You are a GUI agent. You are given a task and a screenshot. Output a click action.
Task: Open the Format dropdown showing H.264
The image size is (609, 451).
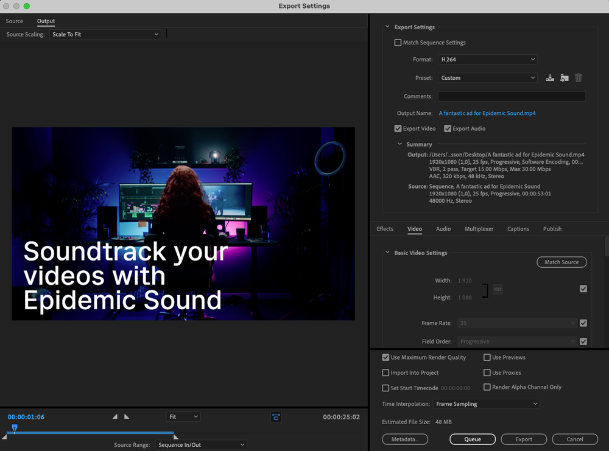point(488,59)
